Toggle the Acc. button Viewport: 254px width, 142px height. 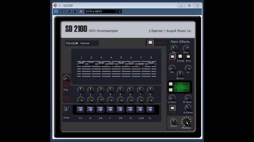point(188,56)
